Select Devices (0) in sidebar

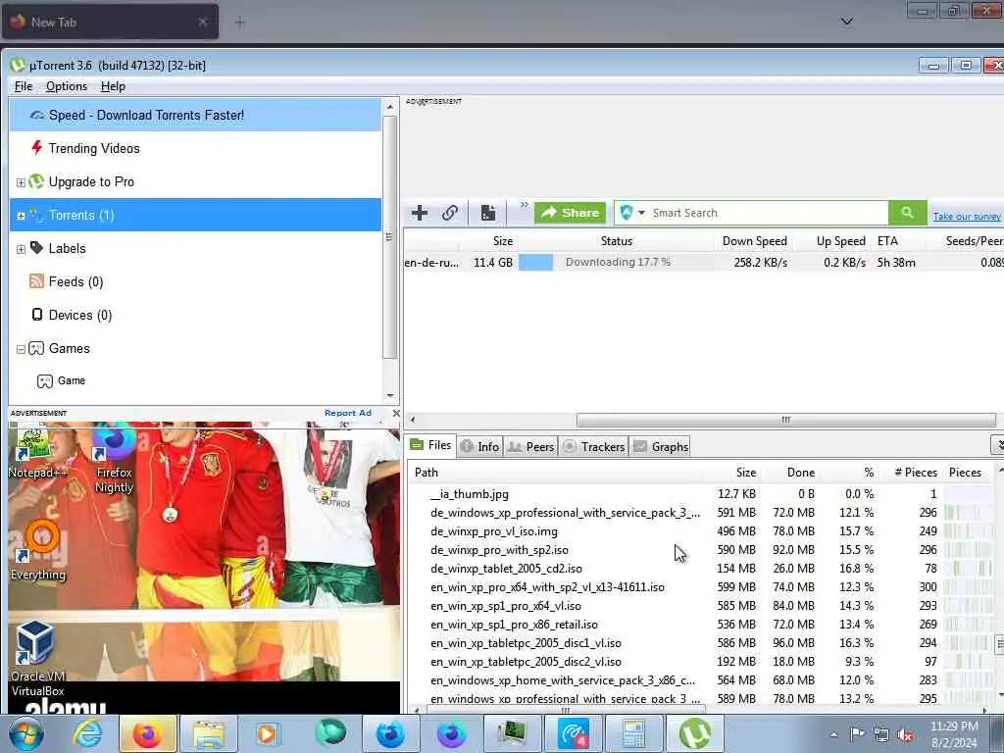tap(80, 315)
